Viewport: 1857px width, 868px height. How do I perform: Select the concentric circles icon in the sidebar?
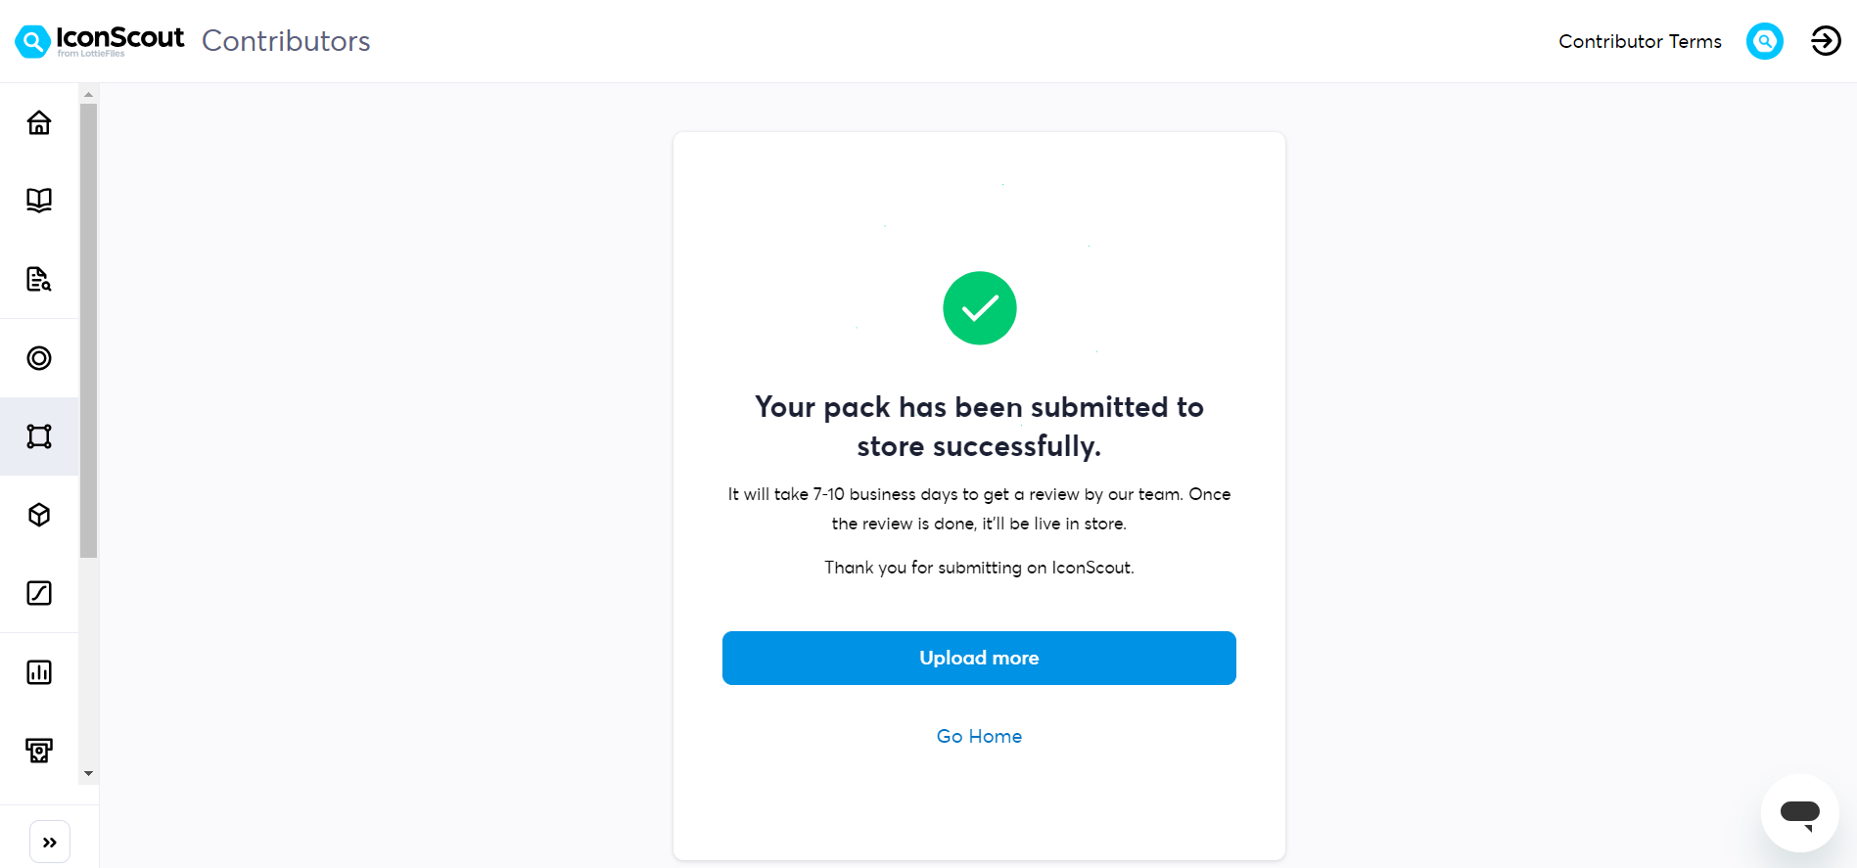[x=39, y=358]
